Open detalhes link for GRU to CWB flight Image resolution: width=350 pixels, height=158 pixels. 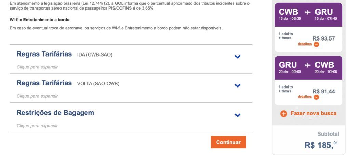[305, 97]
